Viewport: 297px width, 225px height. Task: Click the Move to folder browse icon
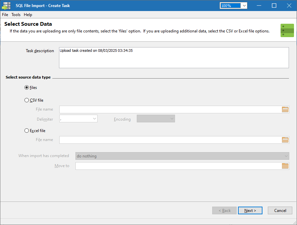pos(285,166)
